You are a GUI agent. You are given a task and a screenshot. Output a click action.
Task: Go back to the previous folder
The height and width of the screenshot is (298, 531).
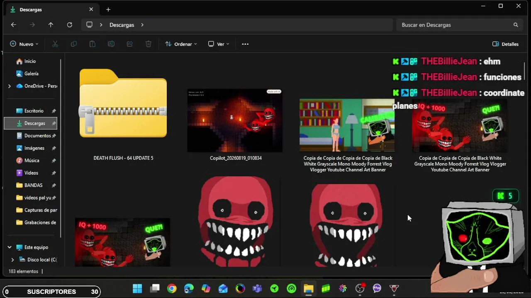coord(13,25)
